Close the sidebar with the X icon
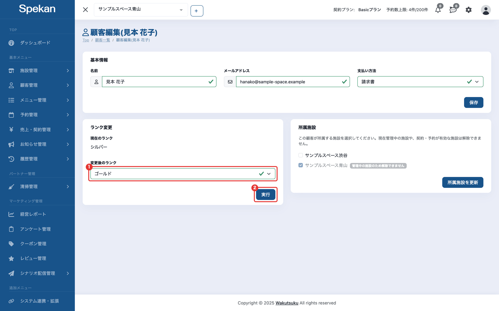This screenshot has height=311, width=499. [x=85, y=10]
